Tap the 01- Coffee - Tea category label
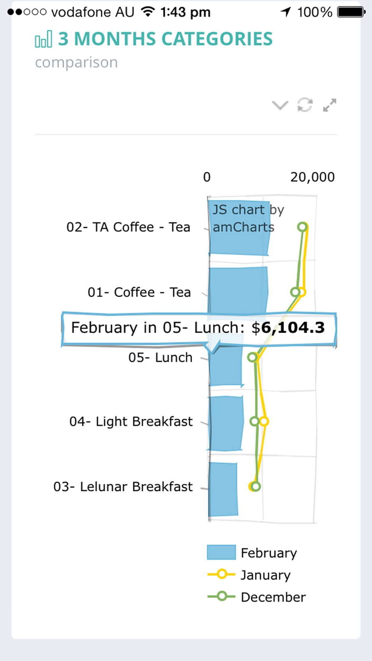This screenshot has width=372, height=661. point(139,292)
